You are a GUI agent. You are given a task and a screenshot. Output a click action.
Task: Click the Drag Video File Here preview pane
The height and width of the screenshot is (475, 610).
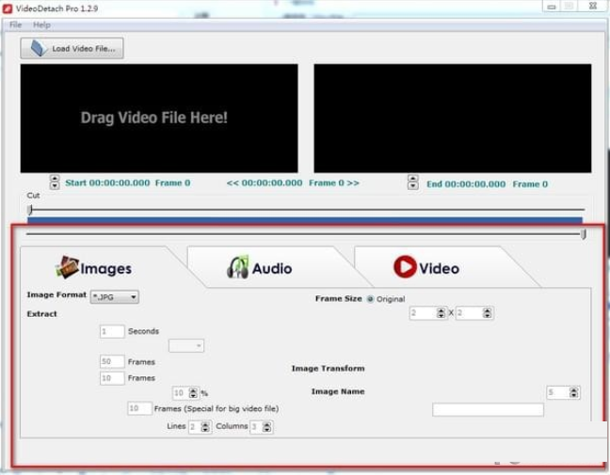point(159,119)
